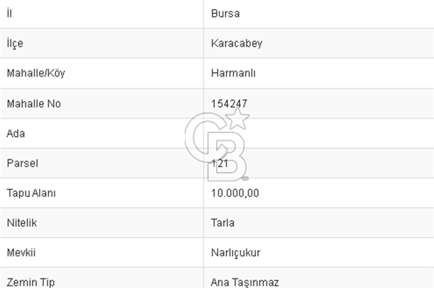Viewport: 434px width, 288px height.
Task: Select the Bursa province value
Action: tap(225, 13)
